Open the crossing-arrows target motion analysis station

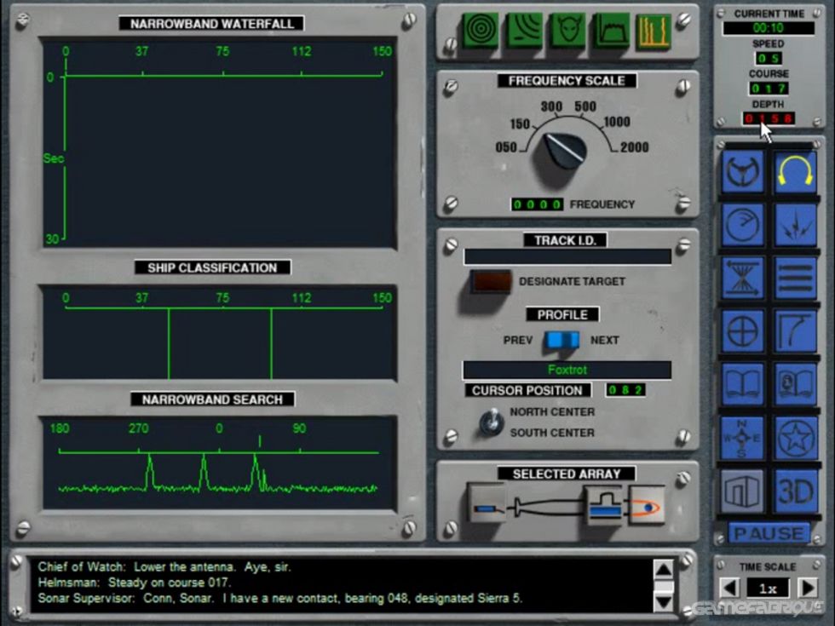click(x=742, y=278)
